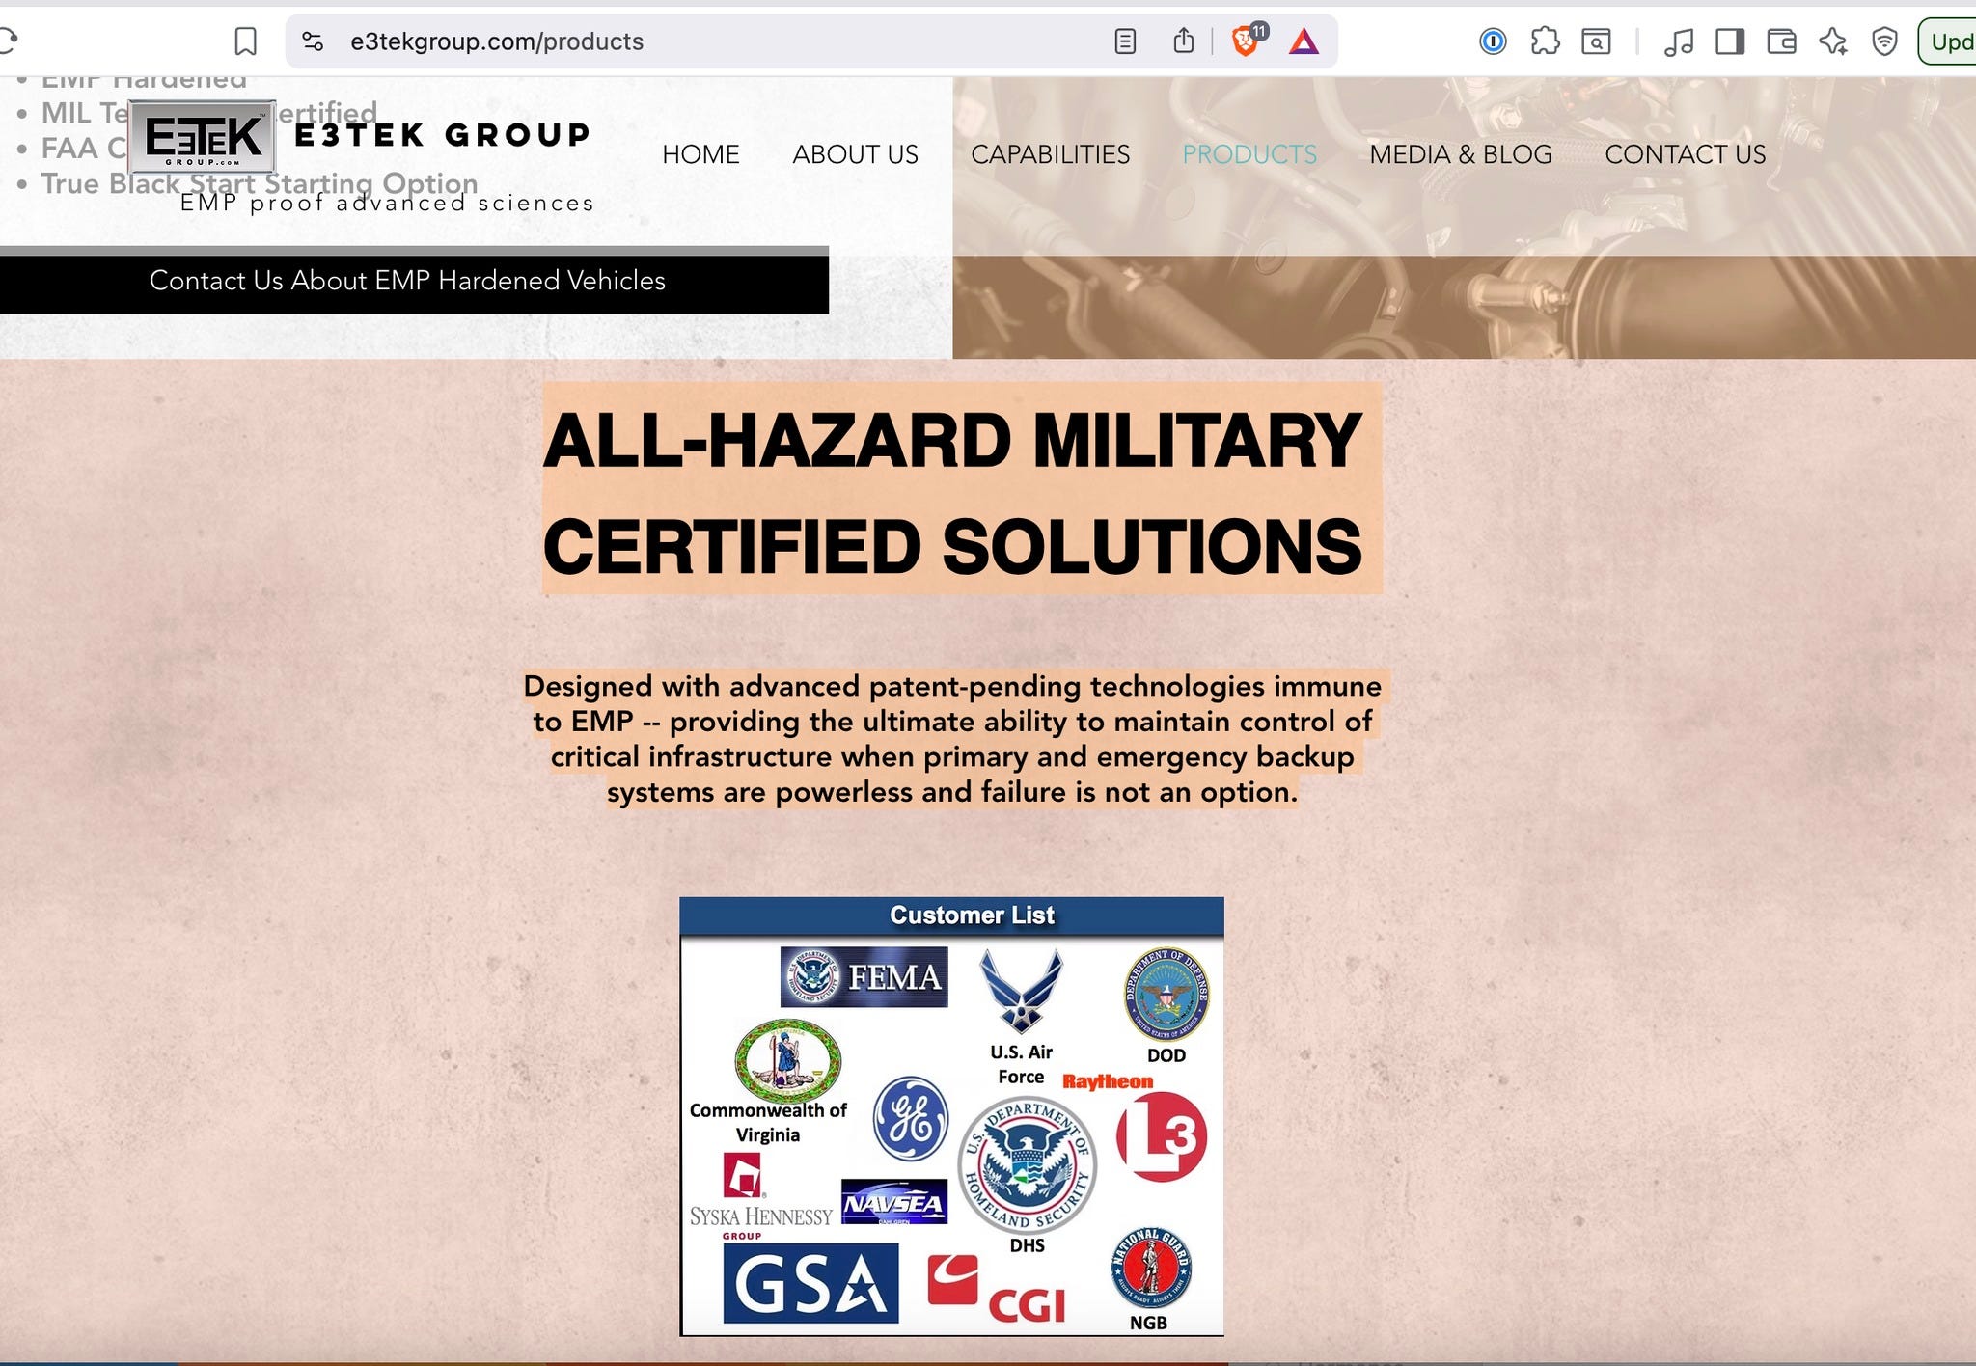Click Contact Us About EMP Hardened Vehicles
1976x1366 pixels.
(x=407, y=281)
